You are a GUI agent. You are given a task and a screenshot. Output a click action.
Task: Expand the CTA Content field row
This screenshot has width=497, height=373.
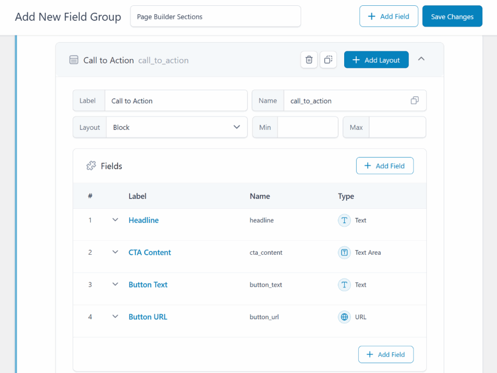[115, 252]
